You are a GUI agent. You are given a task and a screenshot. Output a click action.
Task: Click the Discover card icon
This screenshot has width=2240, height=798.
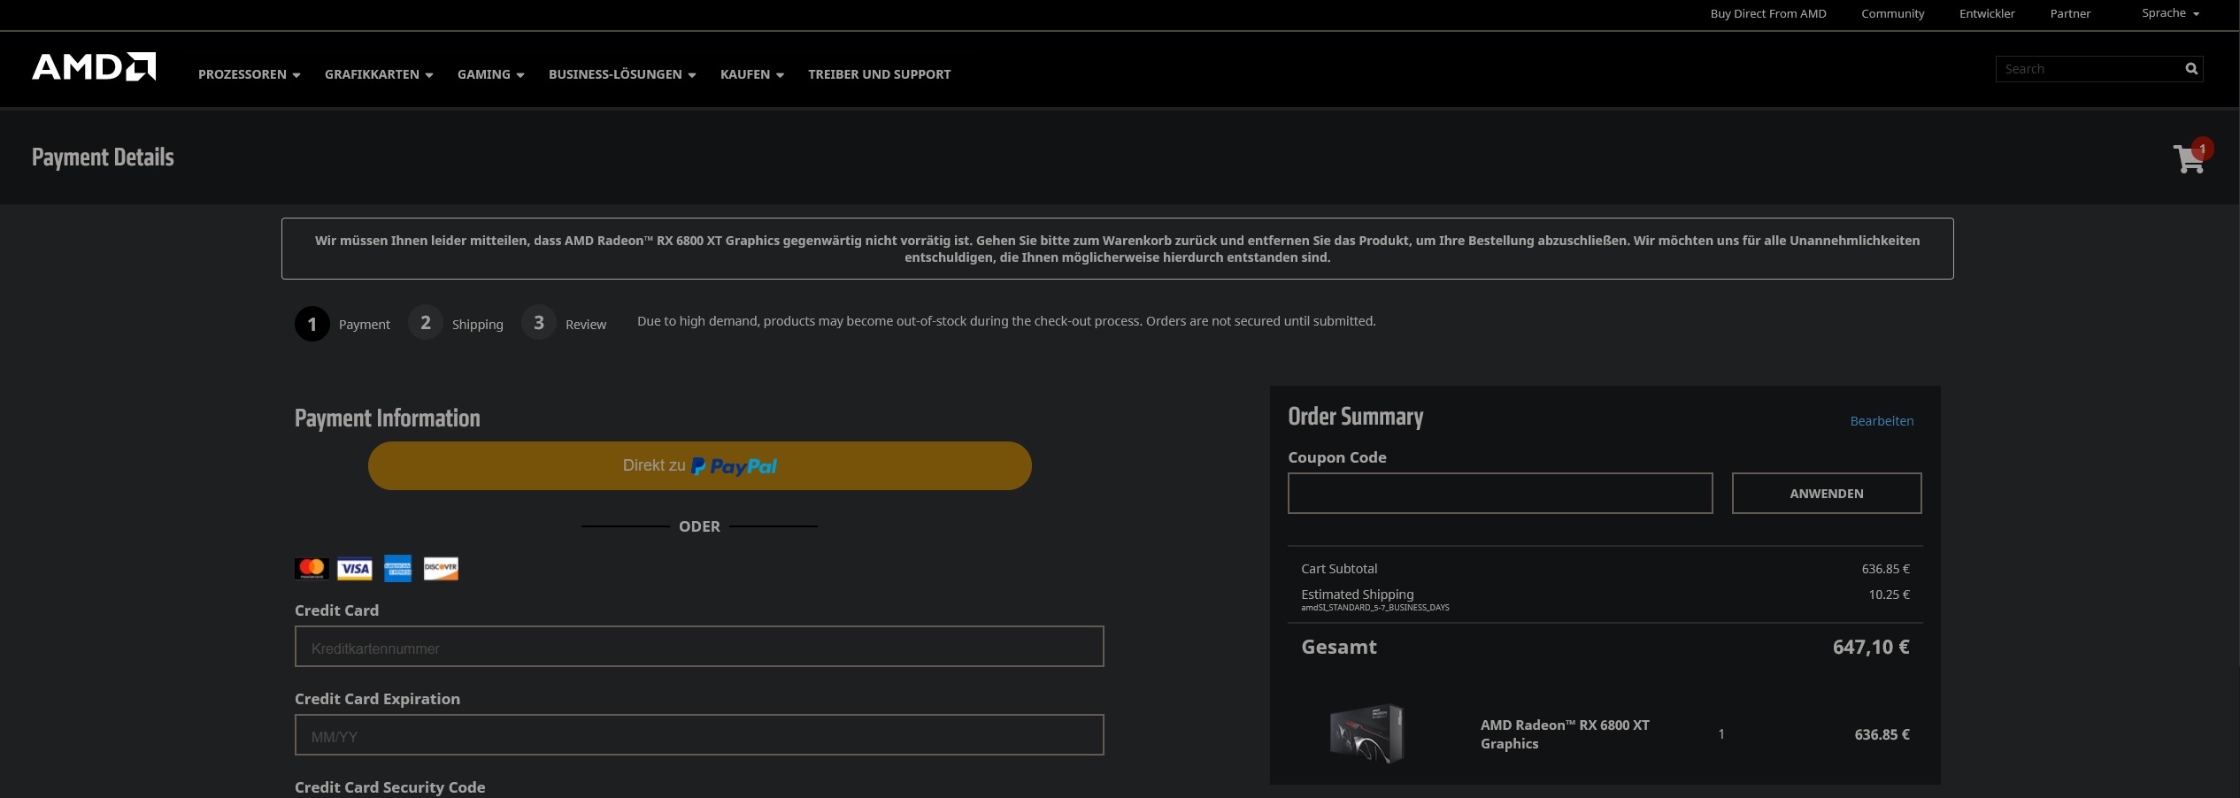point(441,569)
